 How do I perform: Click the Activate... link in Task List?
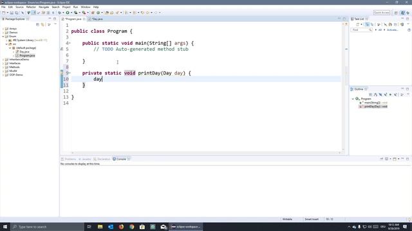pyautogui.click(x=393, y=30)
